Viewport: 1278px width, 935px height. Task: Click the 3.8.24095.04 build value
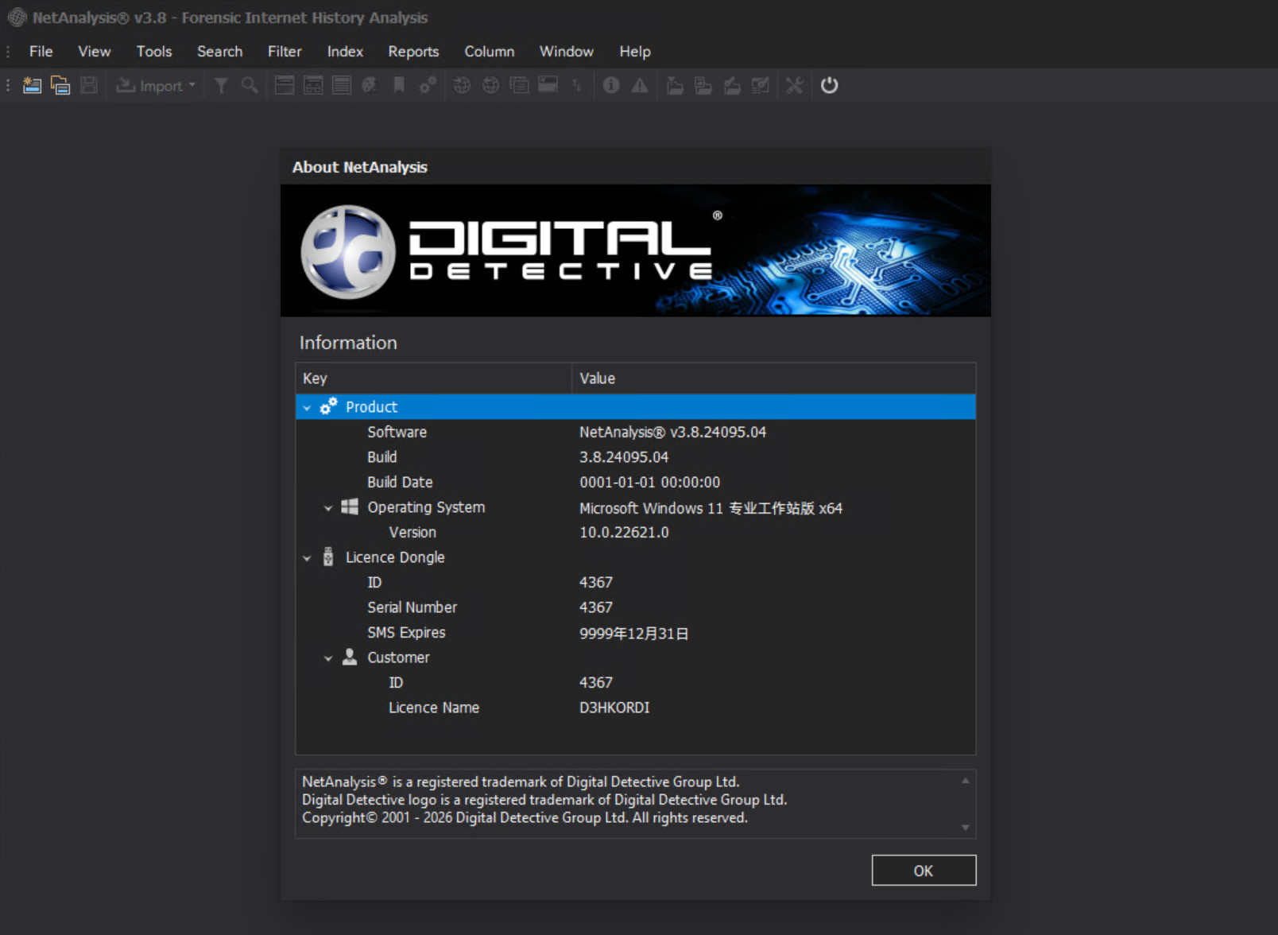pos(624,457)
